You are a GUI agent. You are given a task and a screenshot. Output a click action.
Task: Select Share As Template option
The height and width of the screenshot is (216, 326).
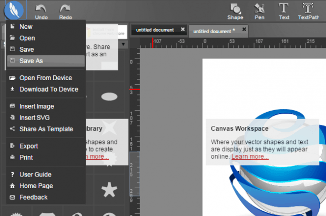[x=46, y=129]
